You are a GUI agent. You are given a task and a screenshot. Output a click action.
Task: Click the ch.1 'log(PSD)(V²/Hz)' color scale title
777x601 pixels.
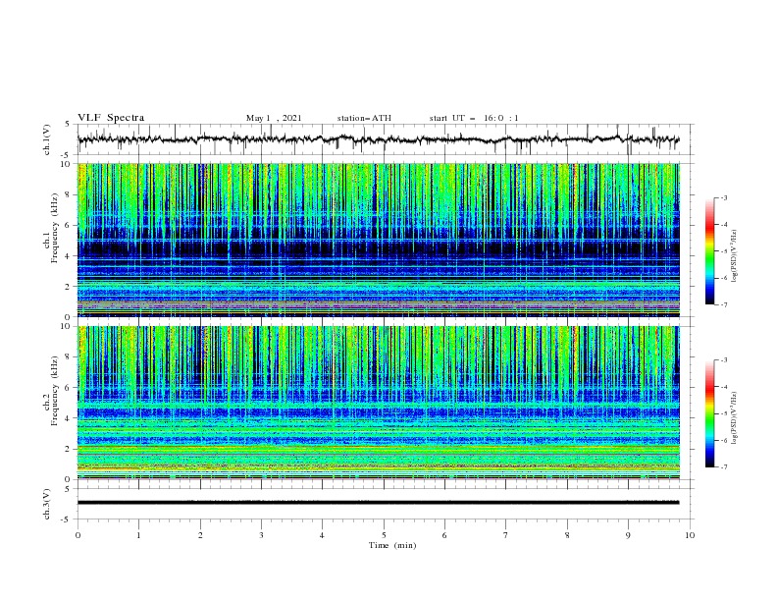pos(735,255)
